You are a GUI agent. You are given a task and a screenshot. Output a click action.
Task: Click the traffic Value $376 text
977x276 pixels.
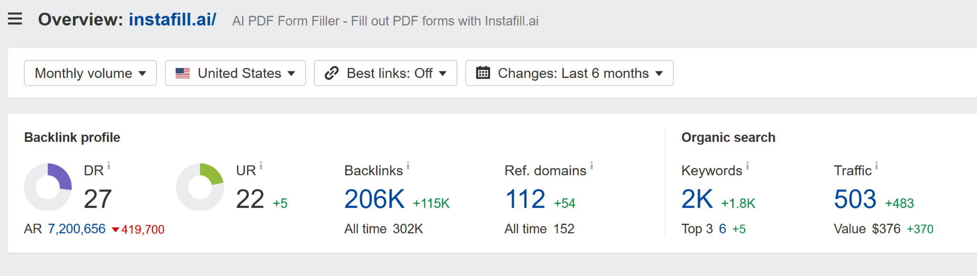coord(867,229)
